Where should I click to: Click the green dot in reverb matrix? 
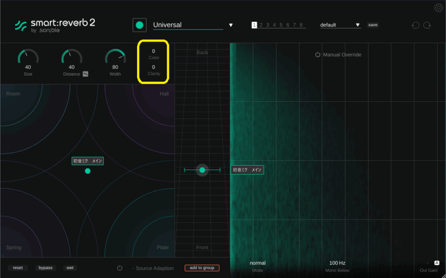tap(88, 171)
